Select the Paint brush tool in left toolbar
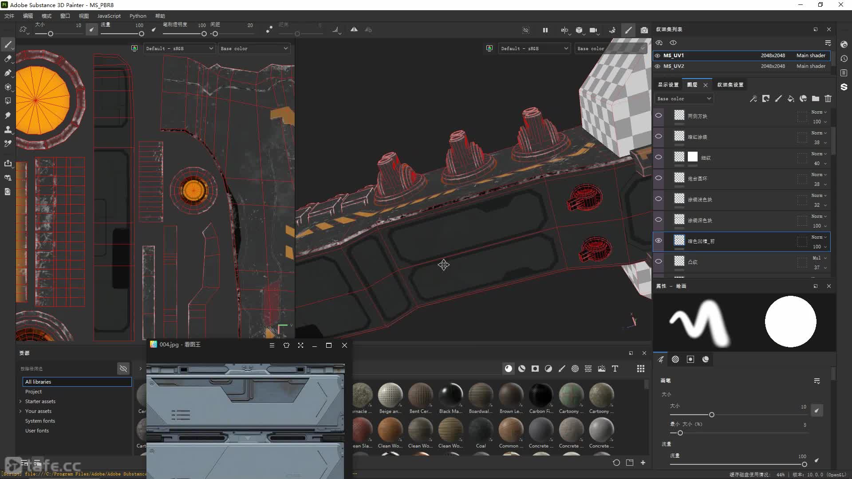This screenshot has height=479, width=852. (8, 44)
